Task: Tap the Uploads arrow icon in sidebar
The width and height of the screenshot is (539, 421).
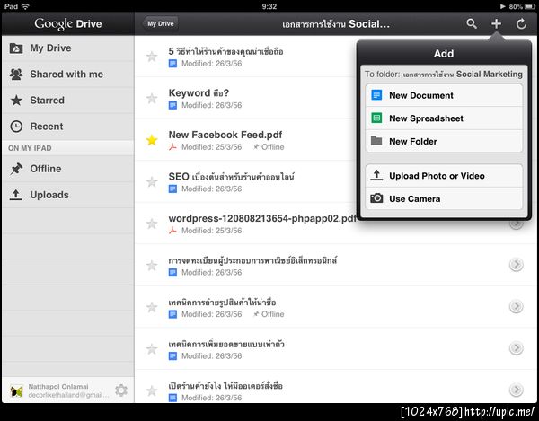Action: click(16, 195)
